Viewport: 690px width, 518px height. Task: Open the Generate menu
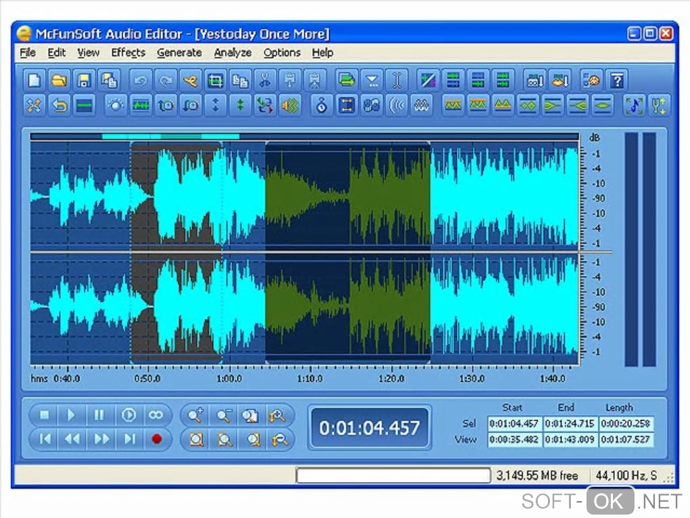pos(179,53)
